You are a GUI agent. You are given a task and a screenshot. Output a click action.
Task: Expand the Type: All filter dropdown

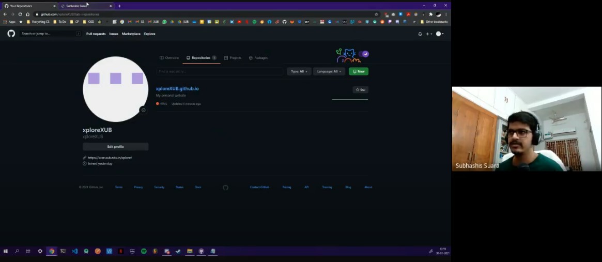(299, 71)
